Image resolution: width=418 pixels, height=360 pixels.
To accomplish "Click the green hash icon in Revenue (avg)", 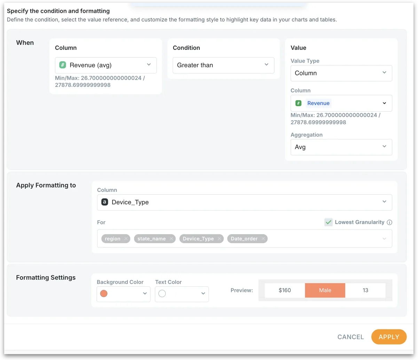I will tap(63, 65).
